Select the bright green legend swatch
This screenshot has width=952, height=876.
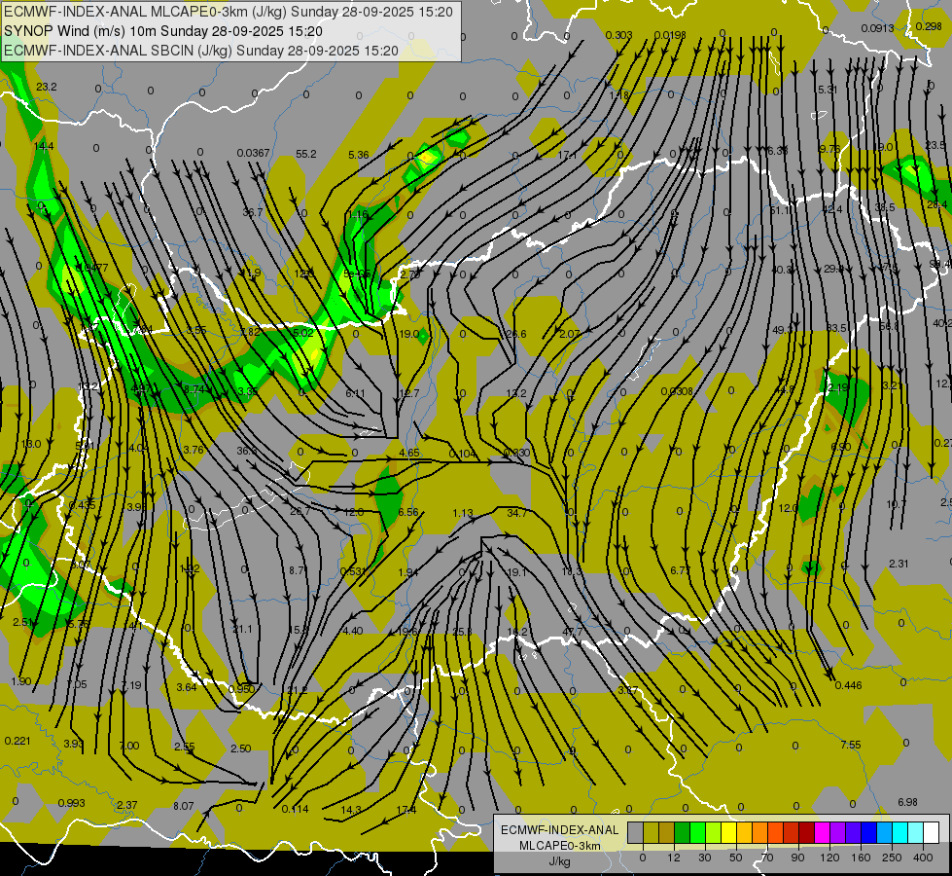point(697,832)
